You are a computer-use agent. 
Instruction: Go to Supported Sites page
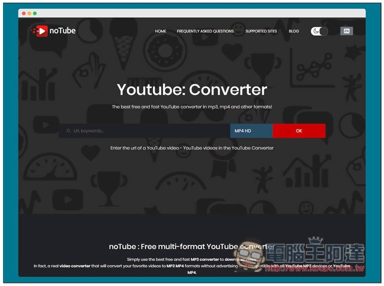click(x=261, y=31)
